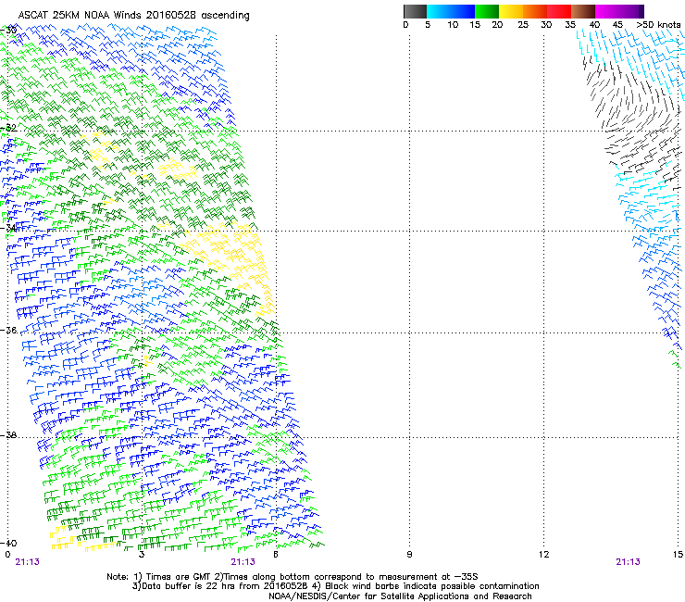Click the '-38' latitude axis label
The height and width of the screenshot is (602, 685).
8,435
